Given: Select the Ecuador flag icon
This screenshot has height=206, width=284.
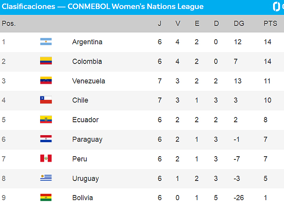Looking at the screenshot, I should (x=46, y=119).
